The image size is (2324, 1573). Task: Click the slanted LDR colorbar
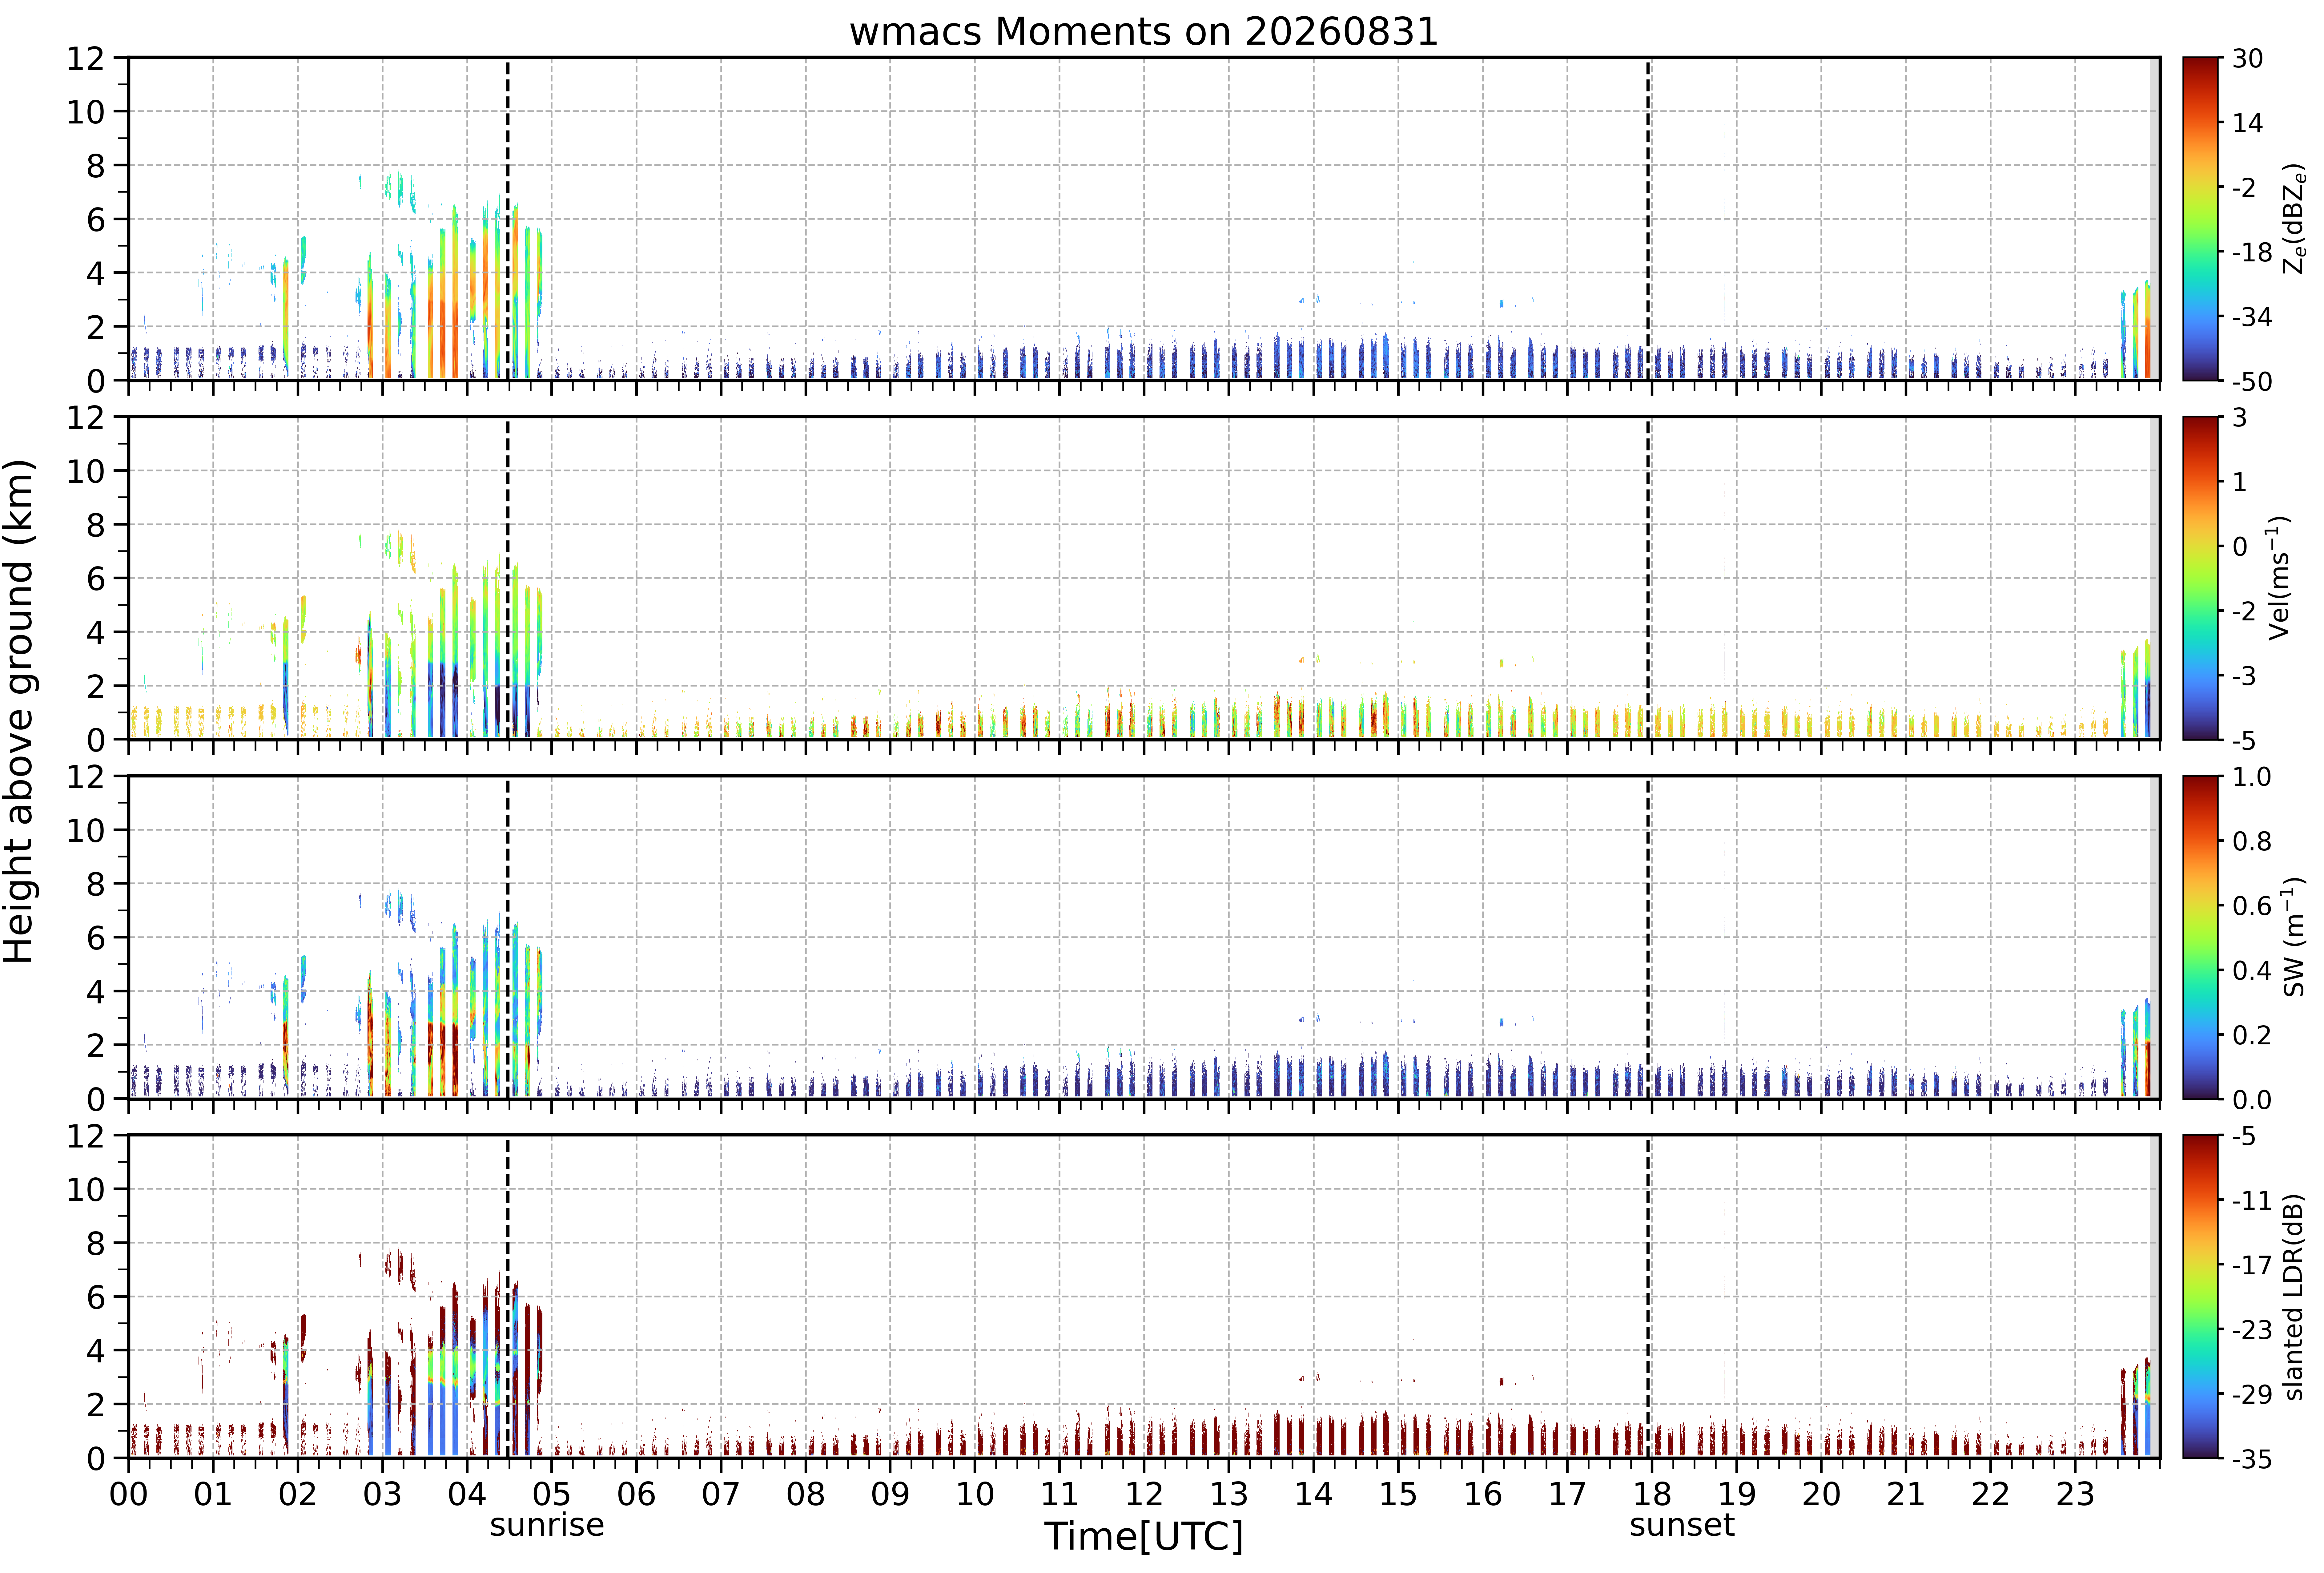[2201, 1297]
